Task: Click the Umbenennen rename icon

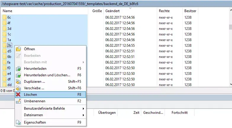Action: point(18,101)
